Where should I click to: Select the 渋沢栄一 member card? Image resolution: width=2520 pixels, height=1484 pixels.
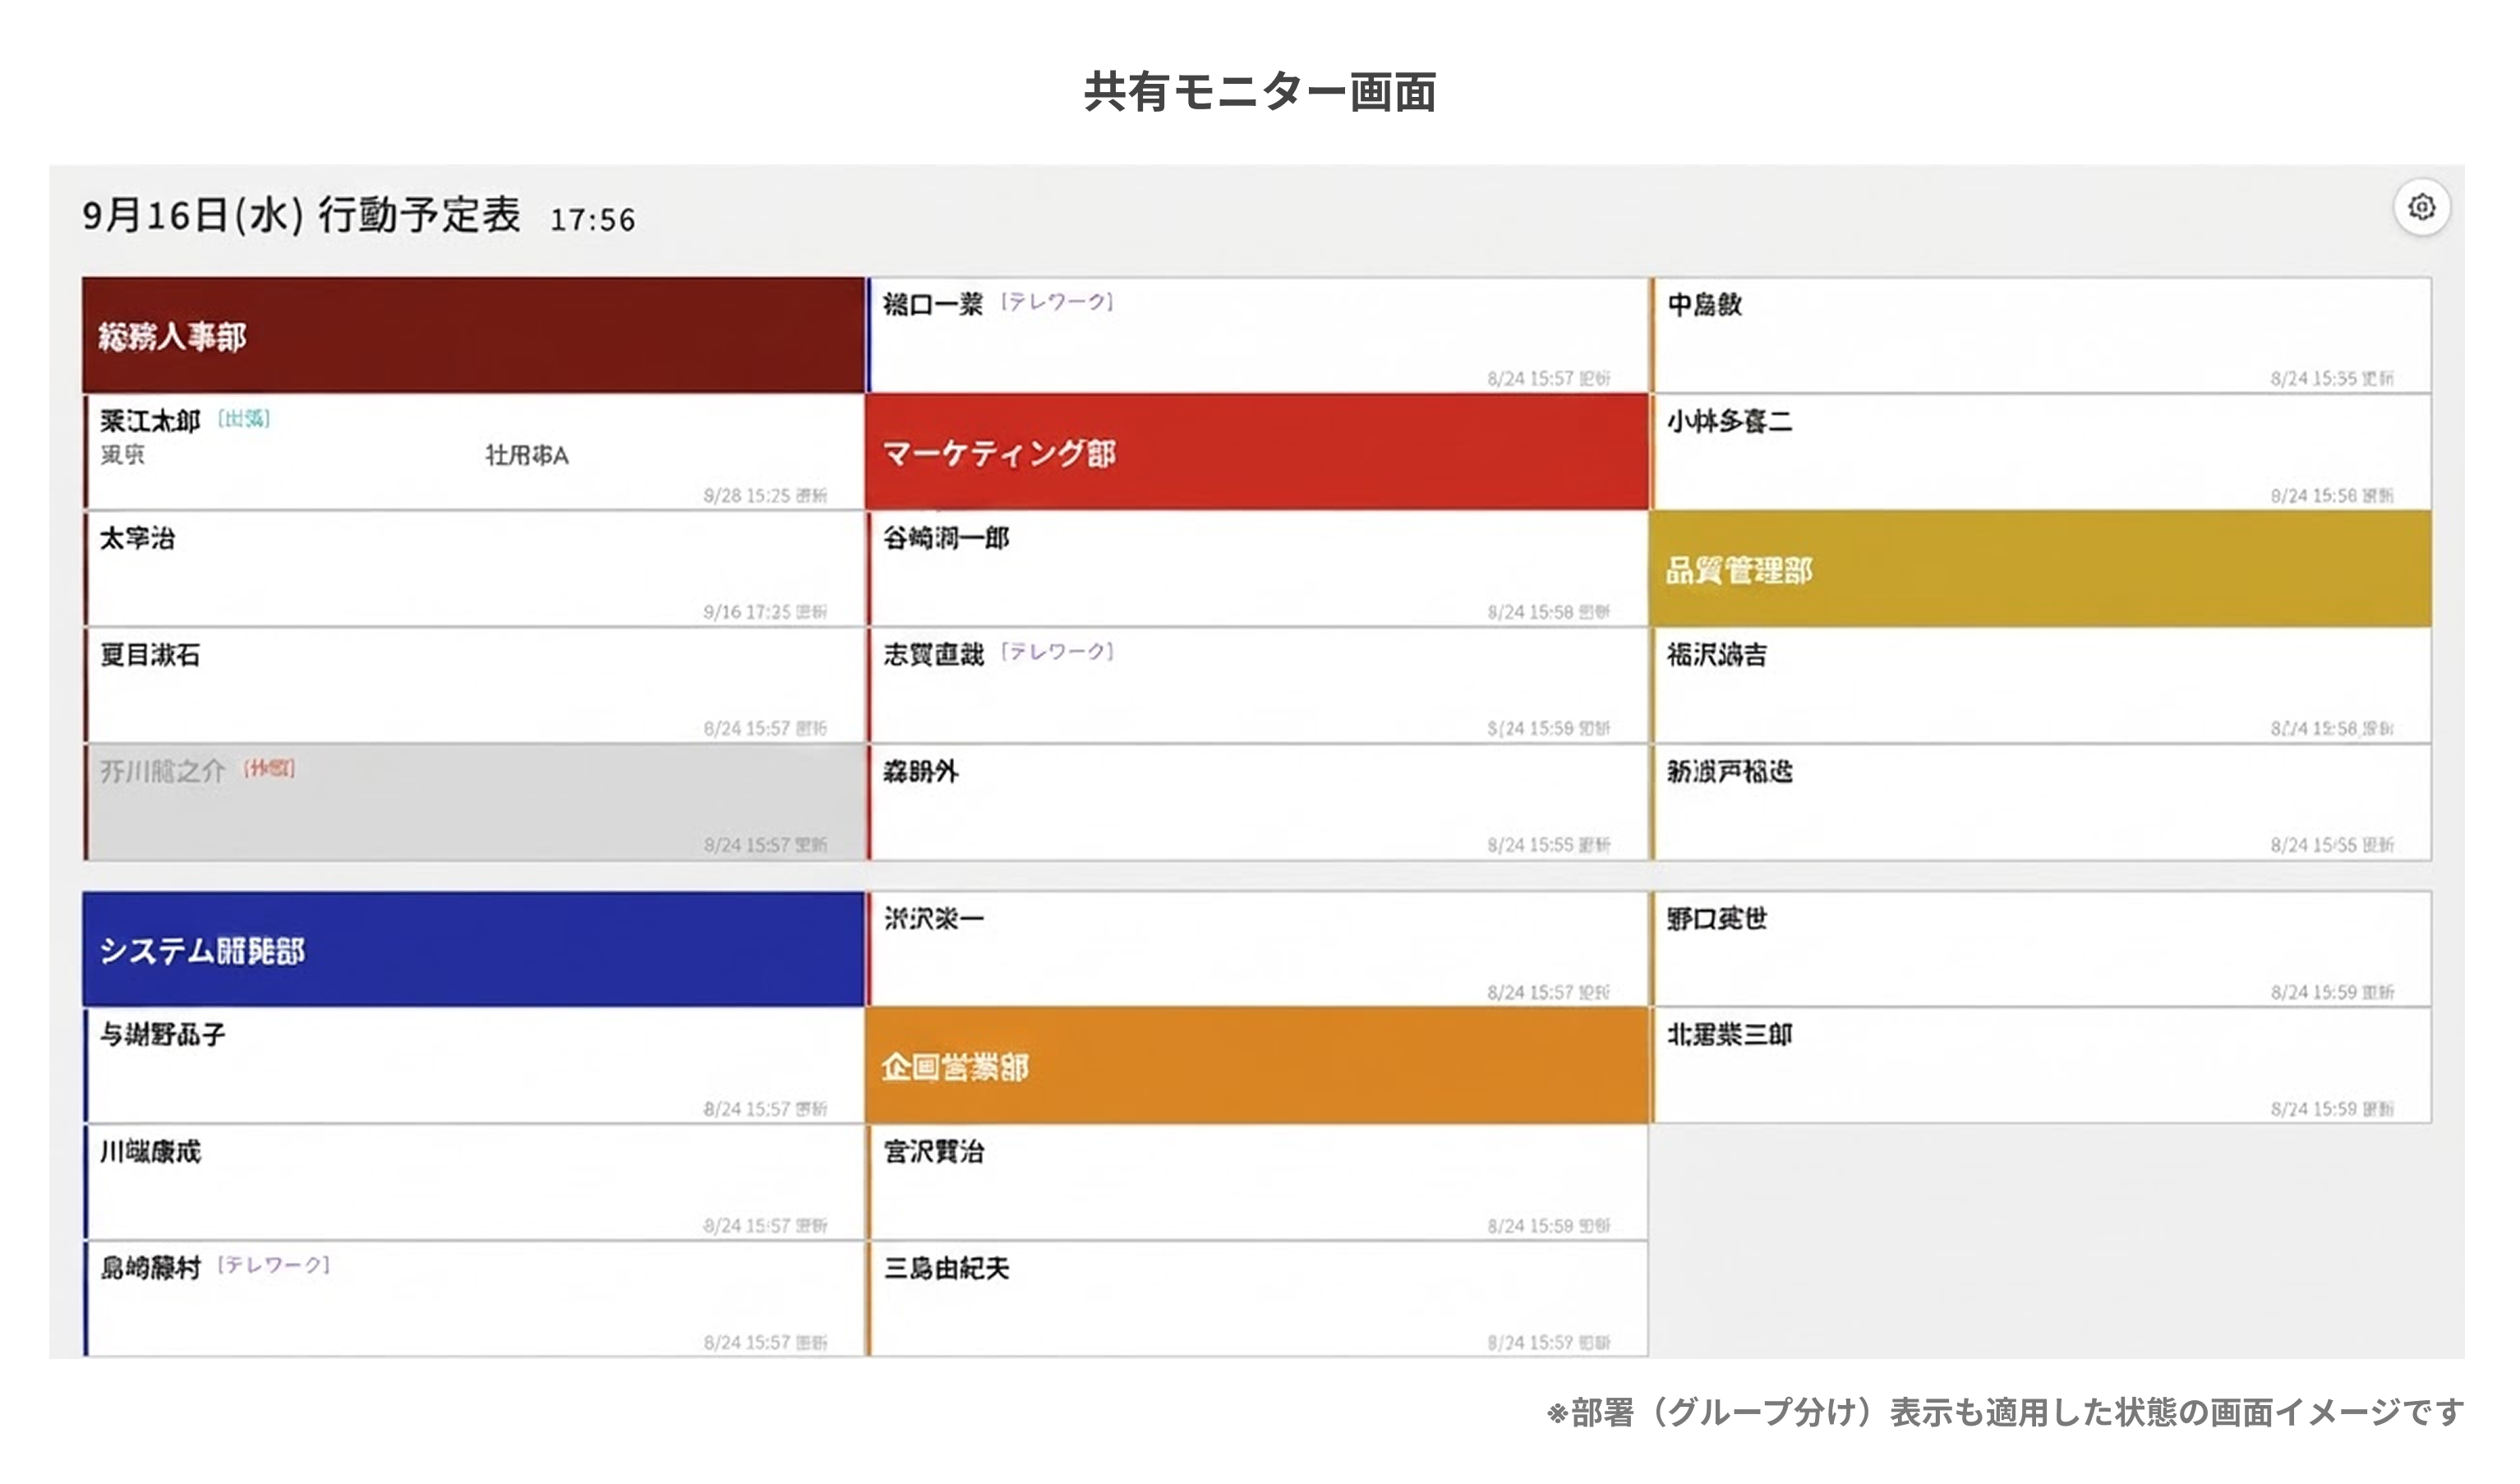1258,949
